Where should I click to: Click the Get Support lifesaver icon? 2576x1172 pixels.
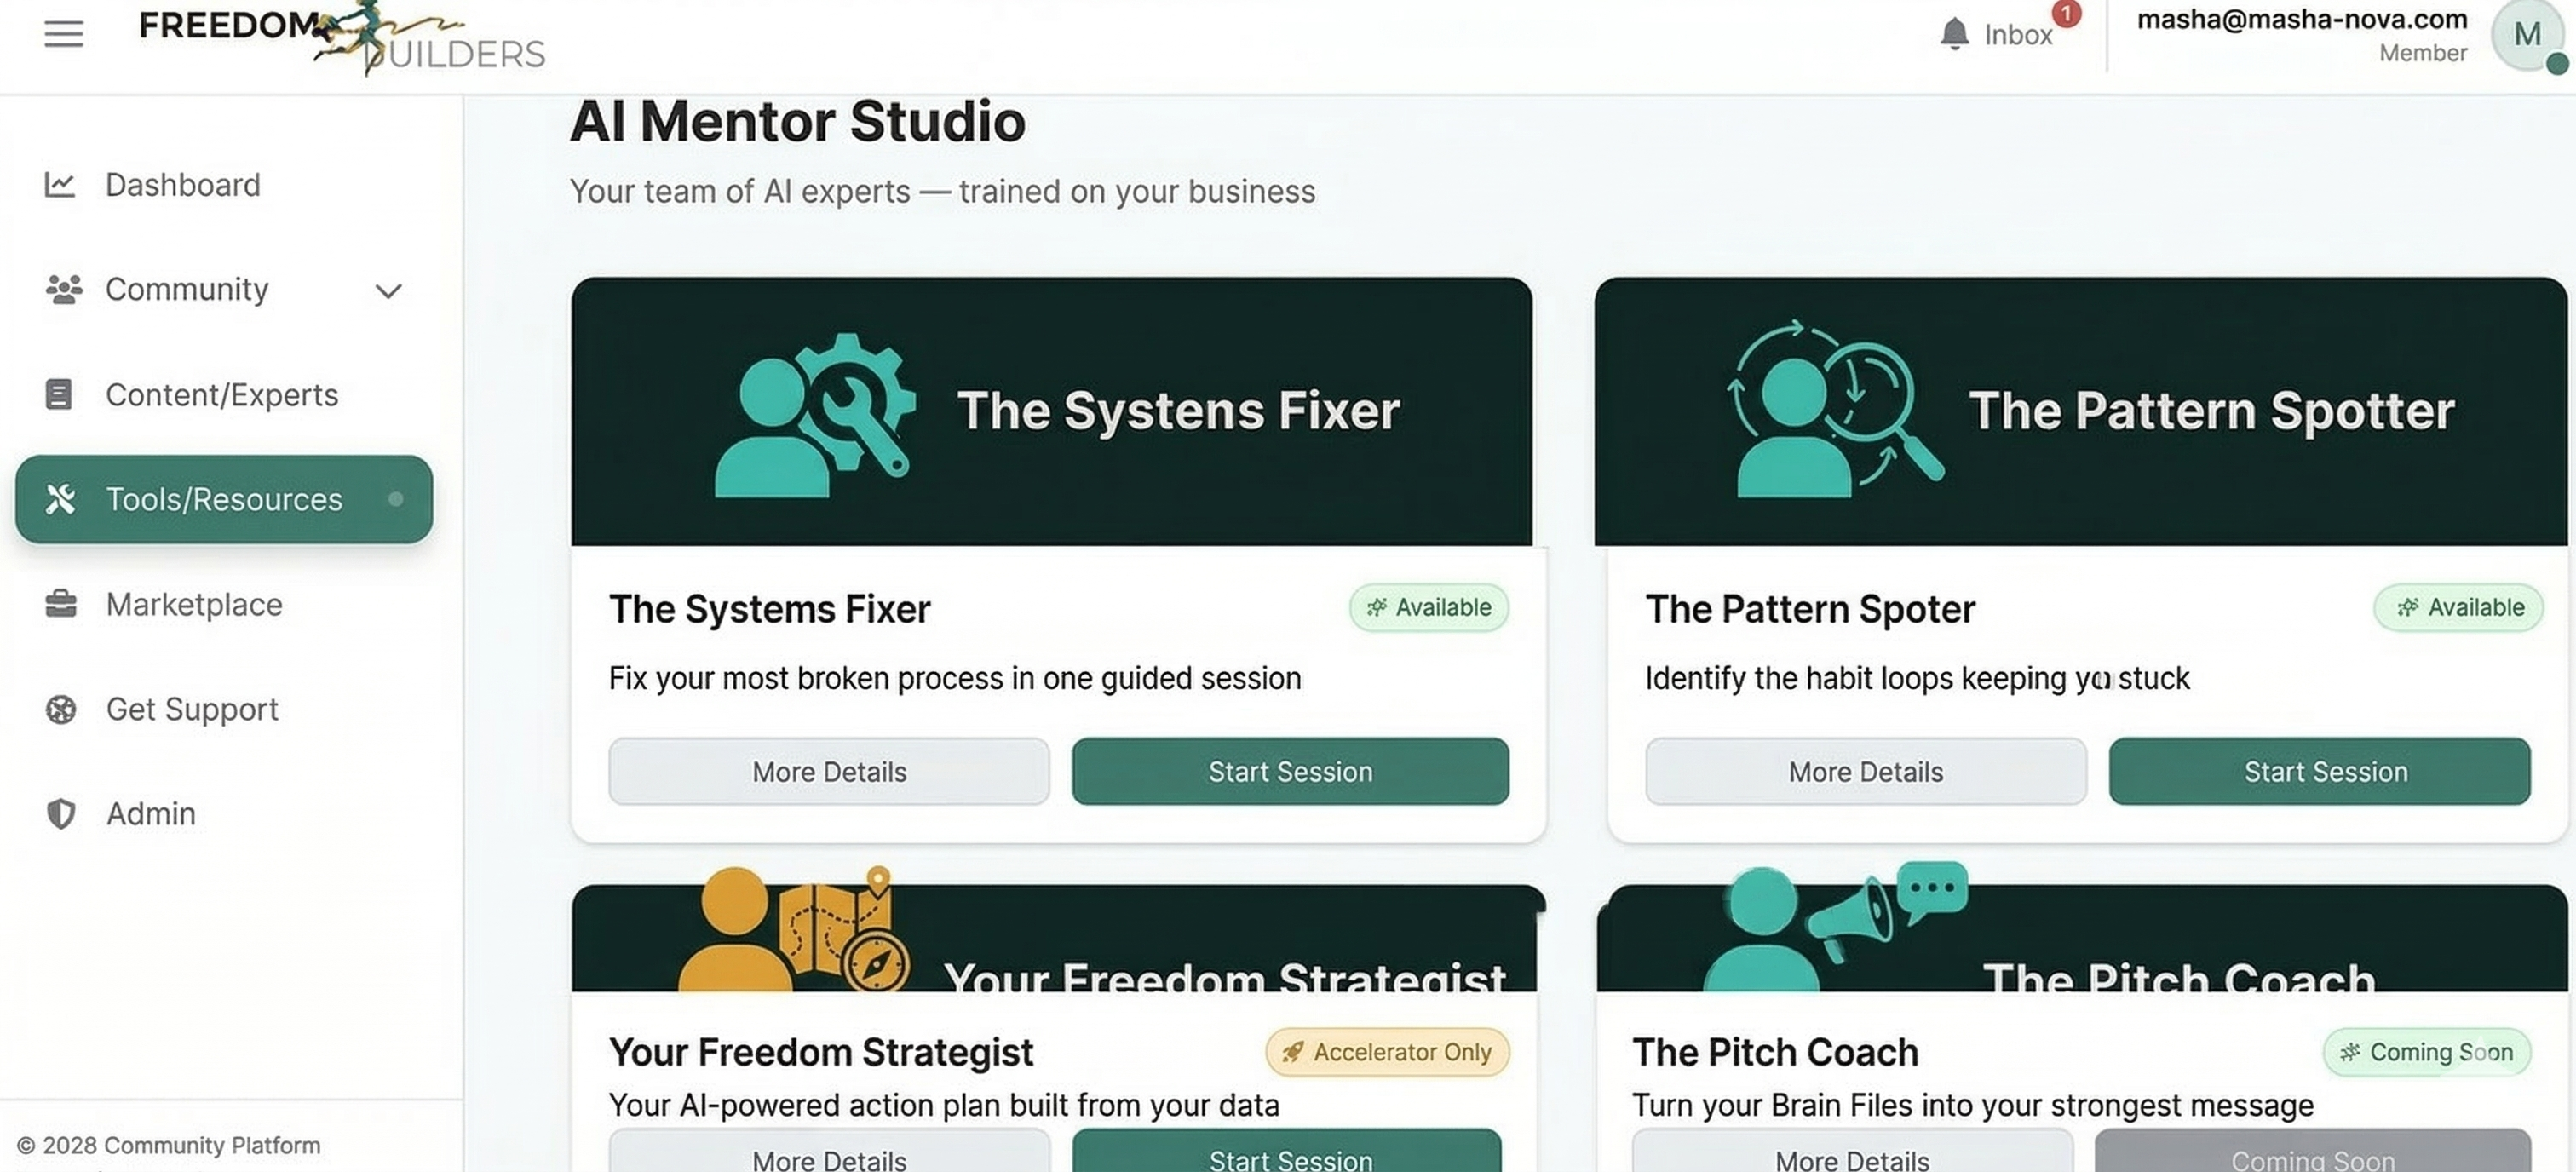61,709
